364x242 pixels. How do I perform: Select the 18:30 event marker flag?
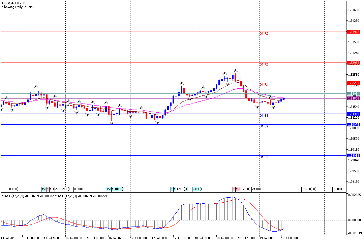118,189
